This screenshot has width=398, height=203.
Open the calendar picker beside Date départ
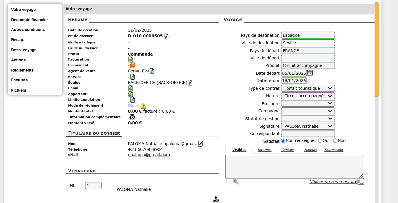pyautogui.click(x=310, y=73)
